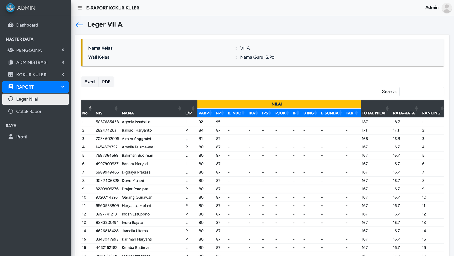Image resolution: width=454 pixels, height=256 pixels.
Task: Go back using the blue arrow
Action: click(x=79, y=25)
